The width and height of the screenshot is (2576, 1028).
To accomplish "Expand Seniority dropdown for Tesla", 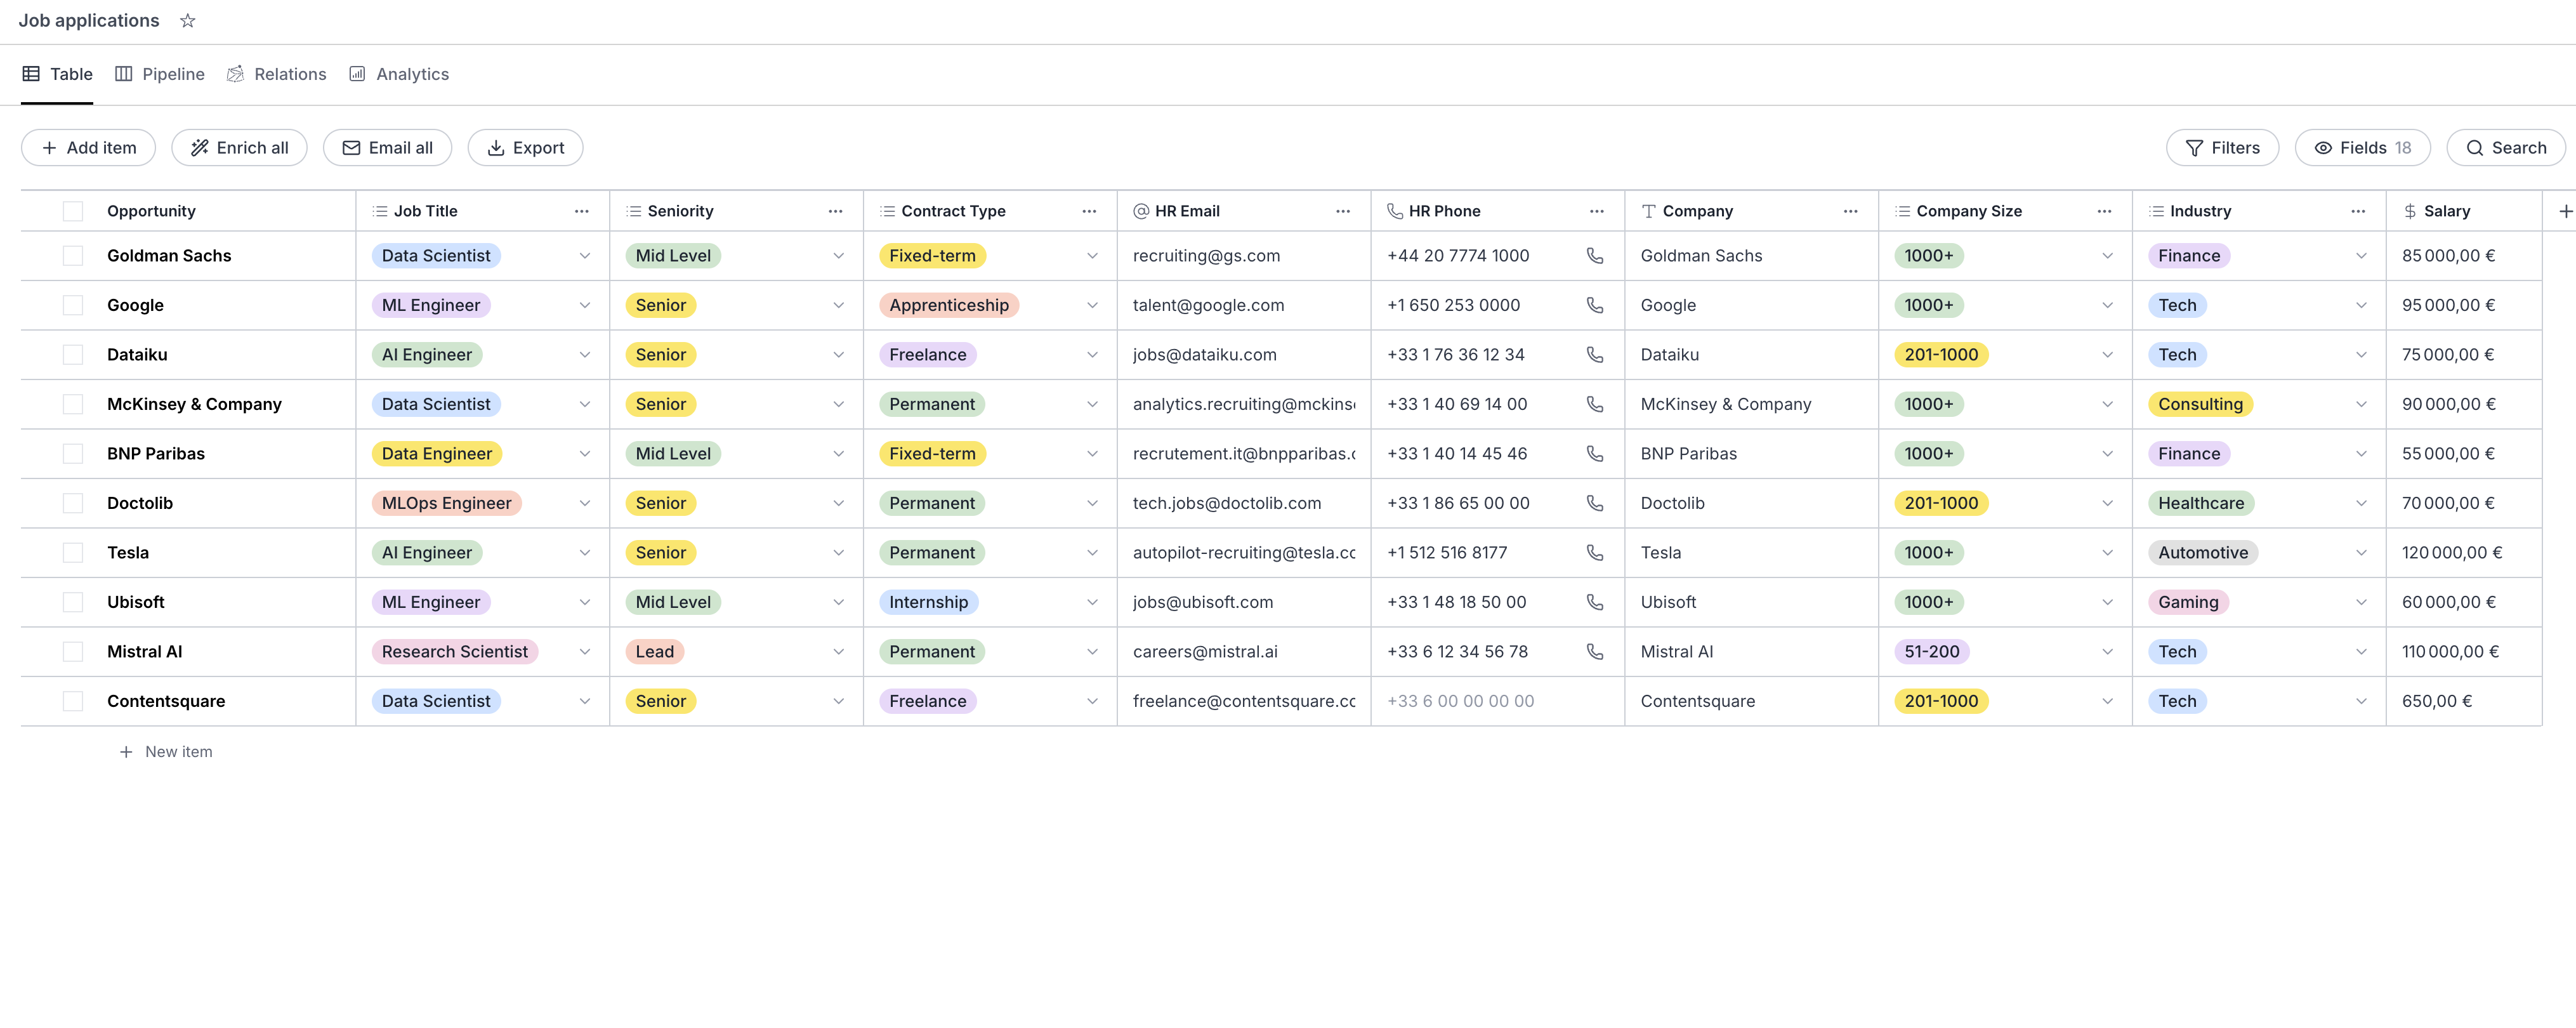I will coord(839,553).
